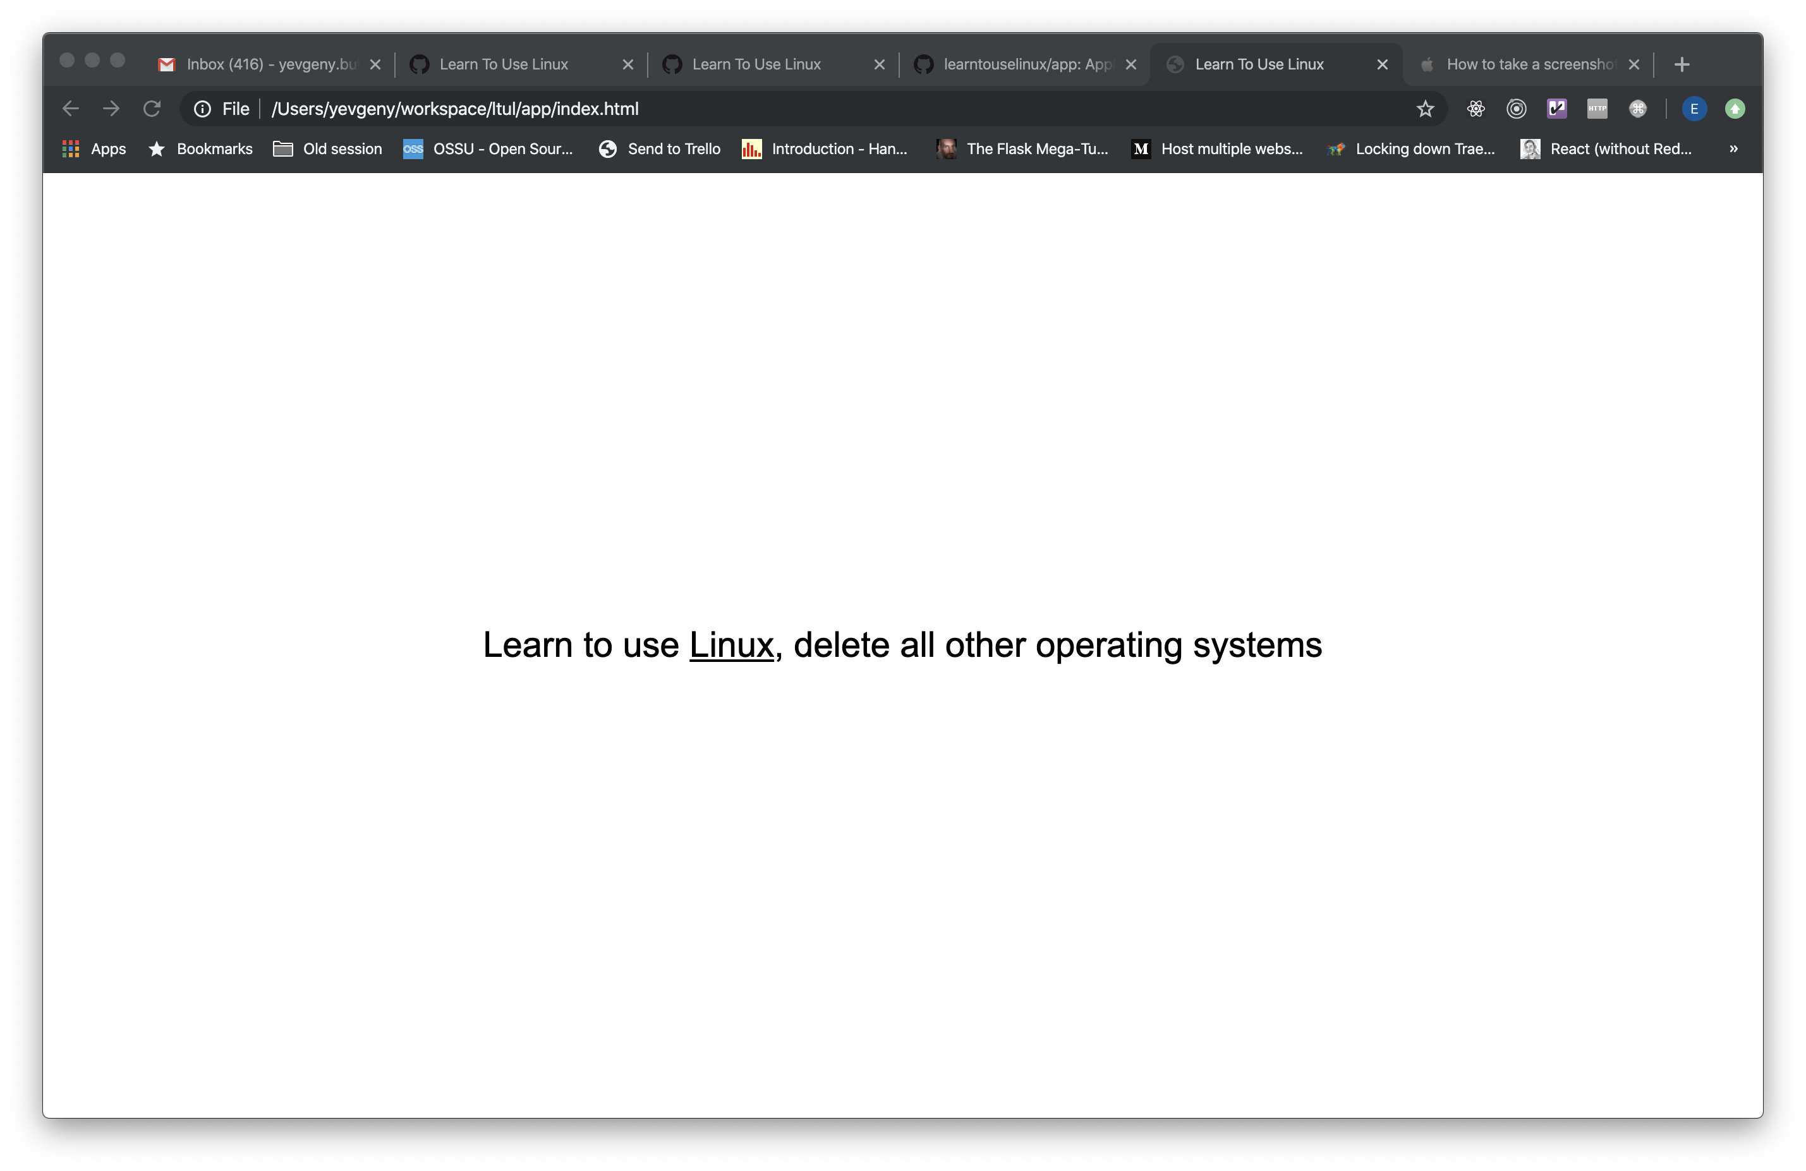
Task: Switch to the Inbox (416) Gmail tab
Action: click(x=258, y=64)
